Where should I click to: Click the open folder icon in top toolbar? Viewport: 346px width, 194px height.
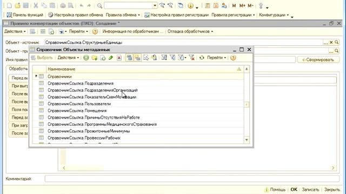[x=17, y=5]
